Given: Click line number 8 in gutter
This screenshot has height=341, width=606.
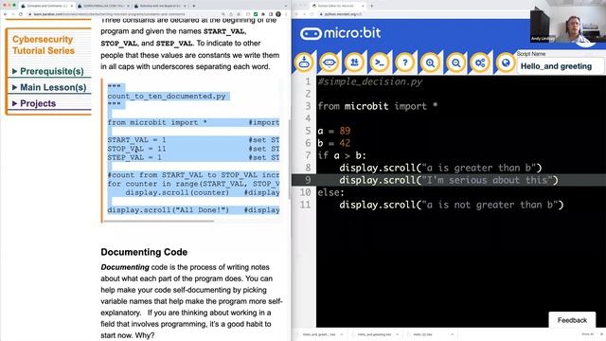Looking at the screenshot, I should point(308,168).
